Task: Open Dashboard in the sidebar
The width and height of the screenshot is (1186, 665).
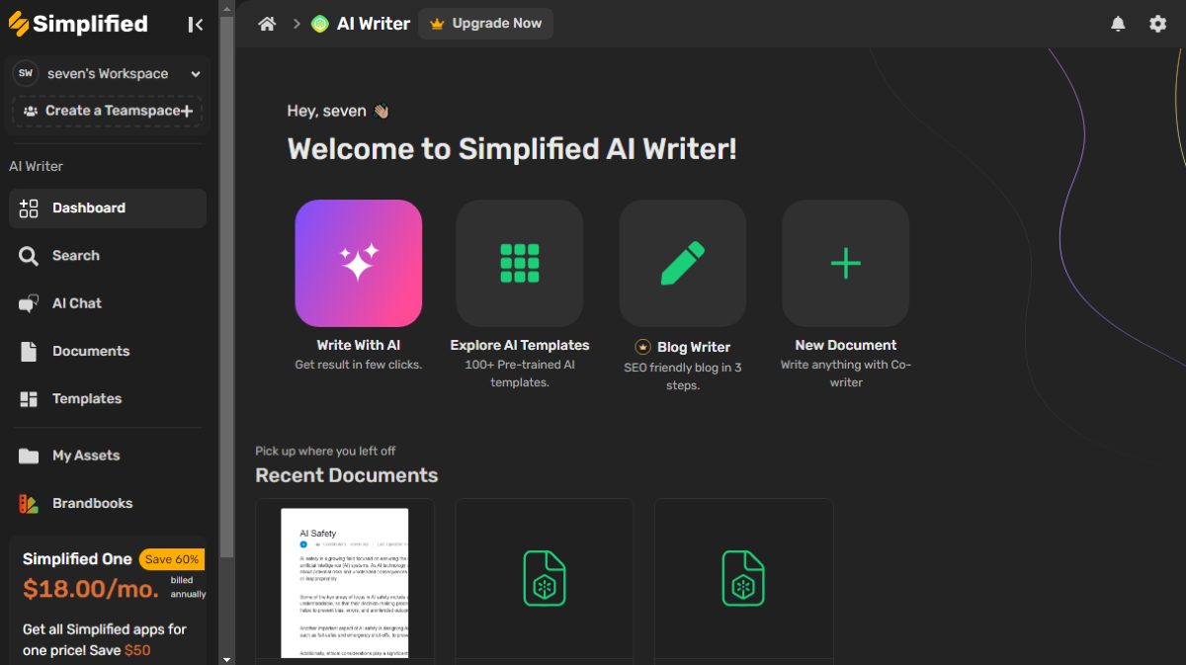Action: (x=108, y=208)
